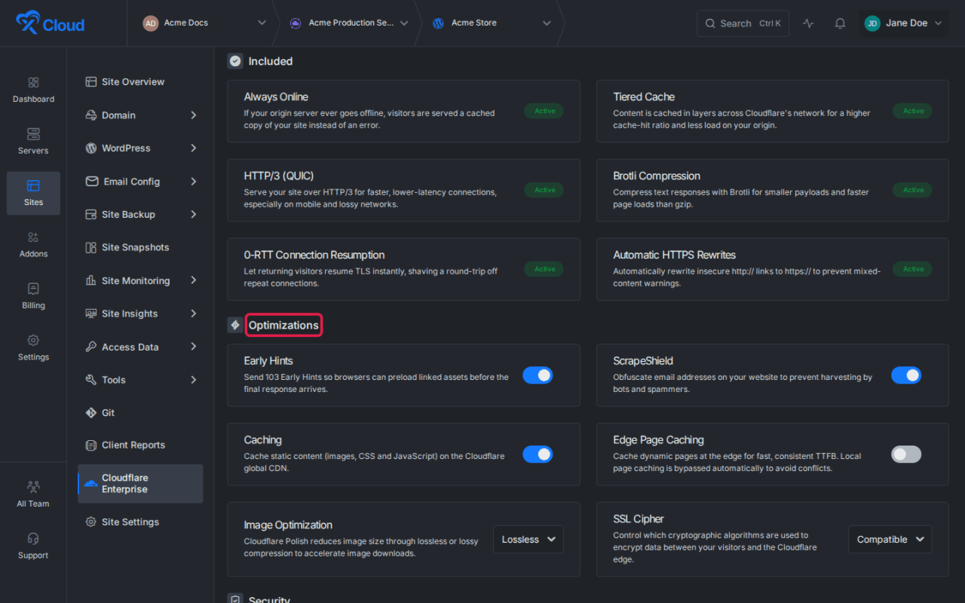Click the Active badge for Always Online

pyautogui.click(x=544, y=111)
